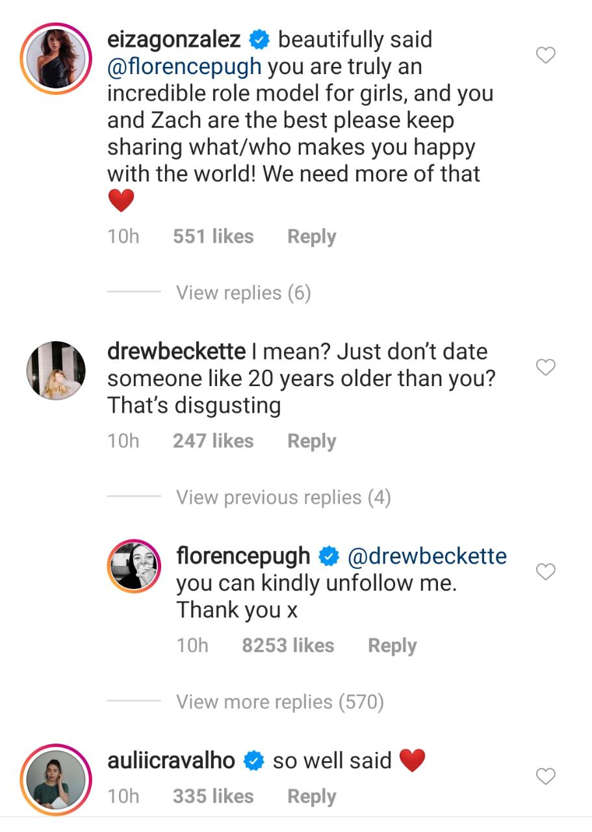Reply to drewbeckette's comment

(x=312, y=441)
